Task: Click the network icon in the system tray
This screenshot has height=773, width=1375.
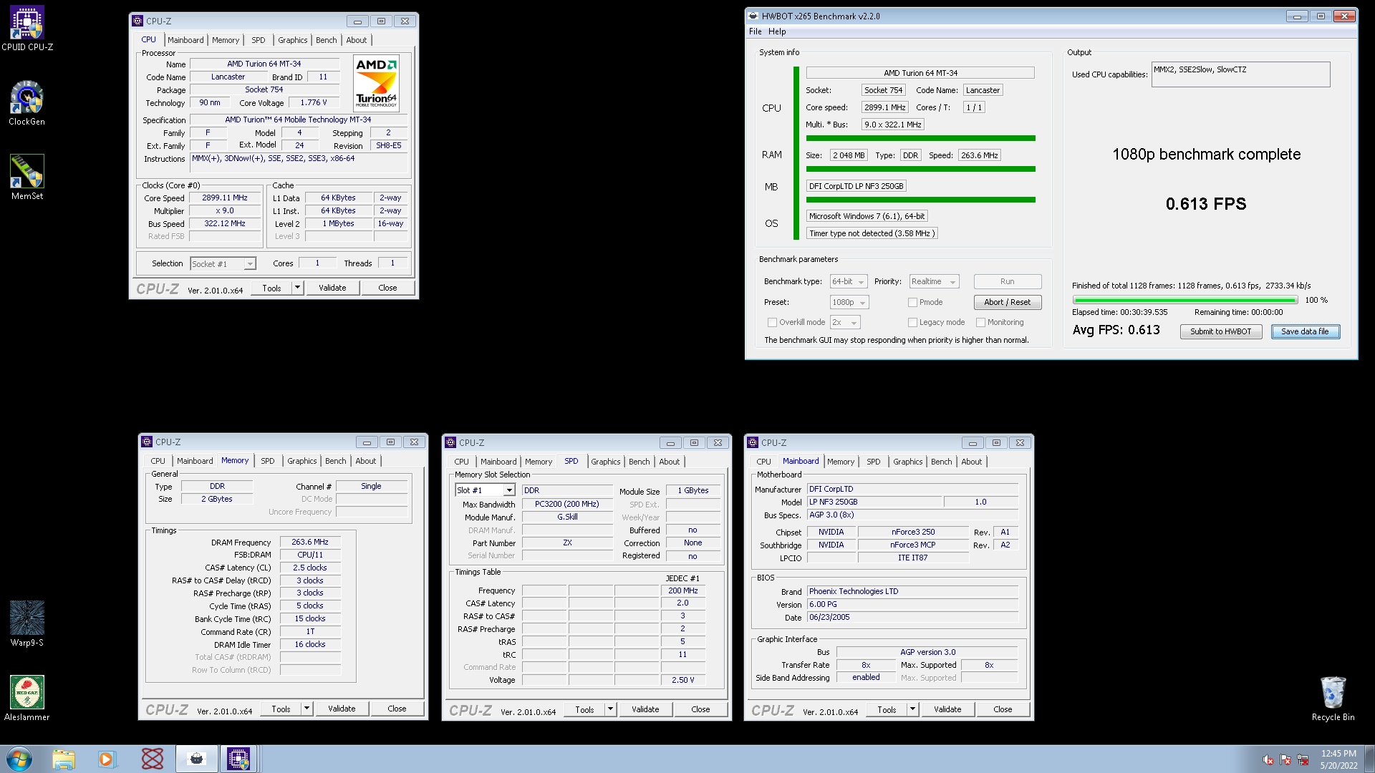Action: tap(1303, 760)
